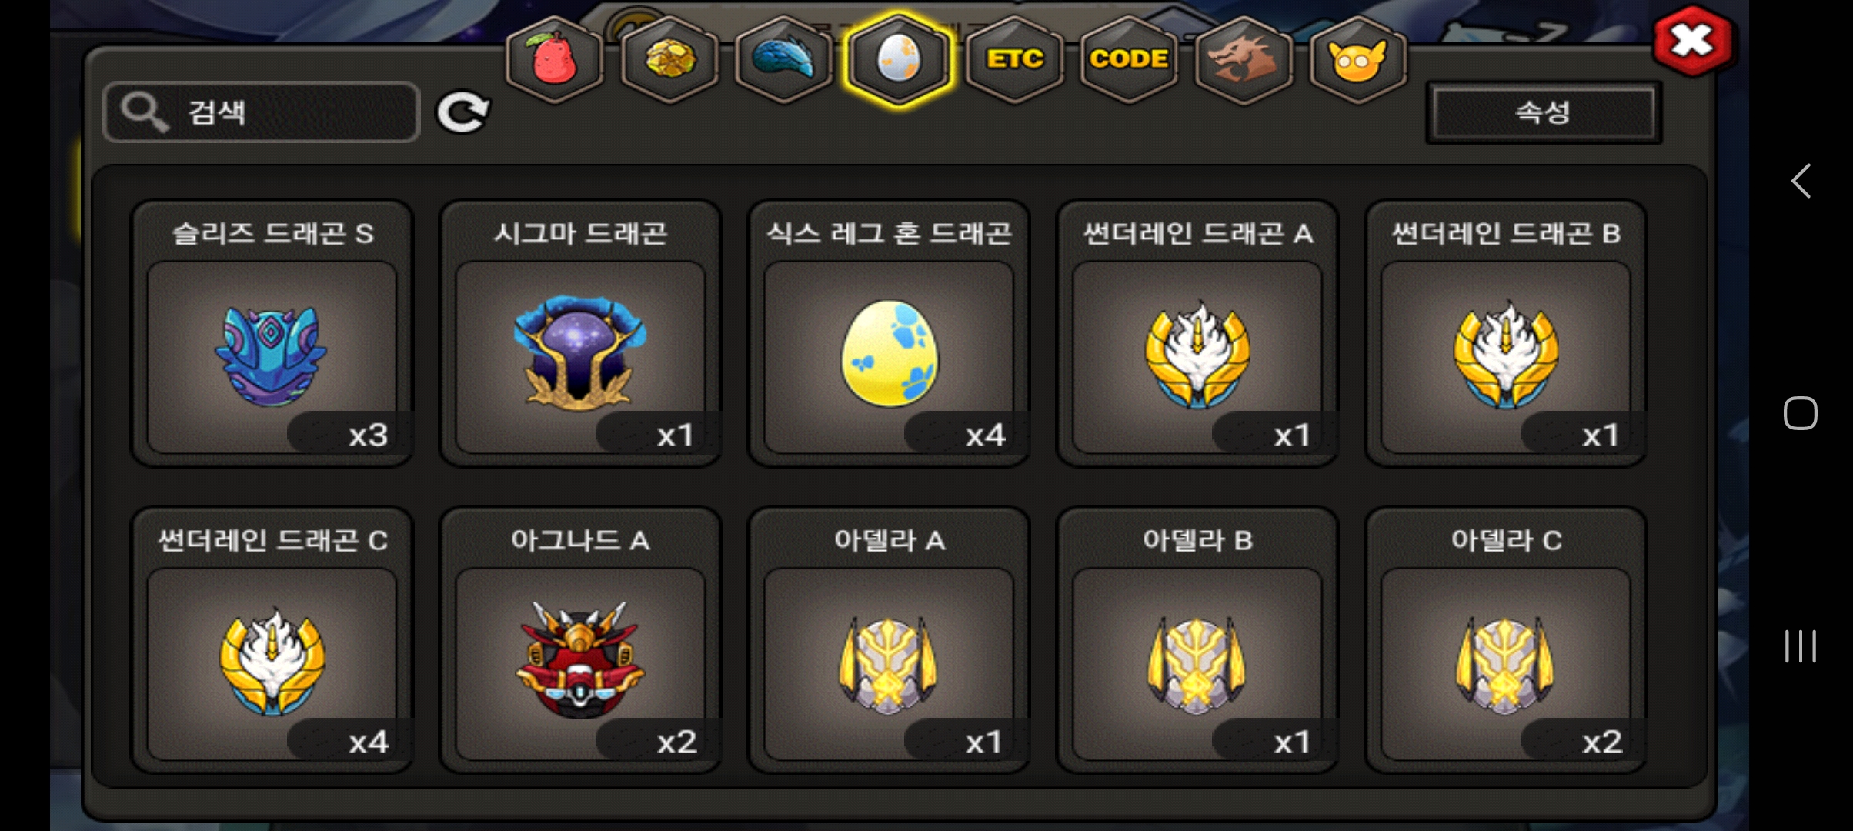
Task: Open the 속성 attribute filter
Action: click(1544, 112)
